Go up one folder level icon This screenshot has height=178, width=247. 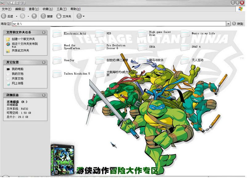tap(34, 16)
